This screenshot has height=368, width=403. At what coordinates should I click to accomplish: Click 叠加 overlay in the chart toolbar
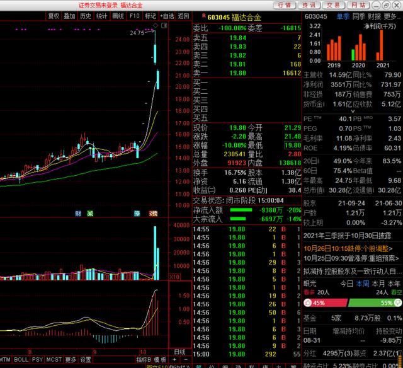pos(70,16)
